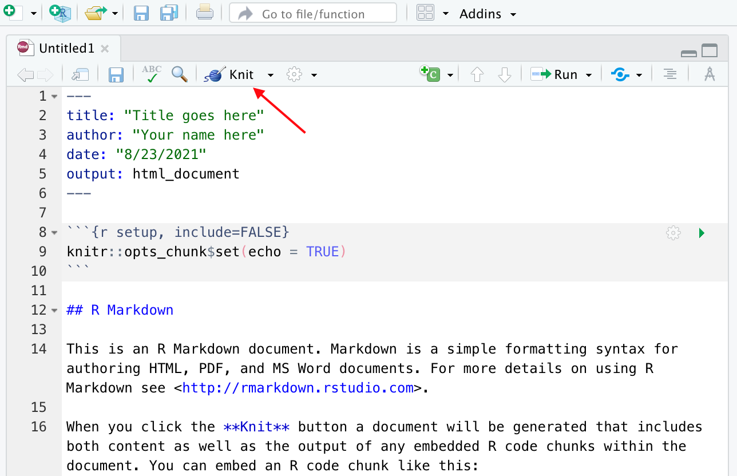
Task: Close the Untitled1 tab
Action: (105, 49)
